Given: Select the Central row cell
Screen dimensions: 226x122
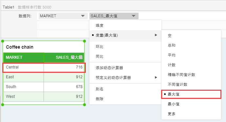Looking at the screenshot, I should tap(23, 67).
